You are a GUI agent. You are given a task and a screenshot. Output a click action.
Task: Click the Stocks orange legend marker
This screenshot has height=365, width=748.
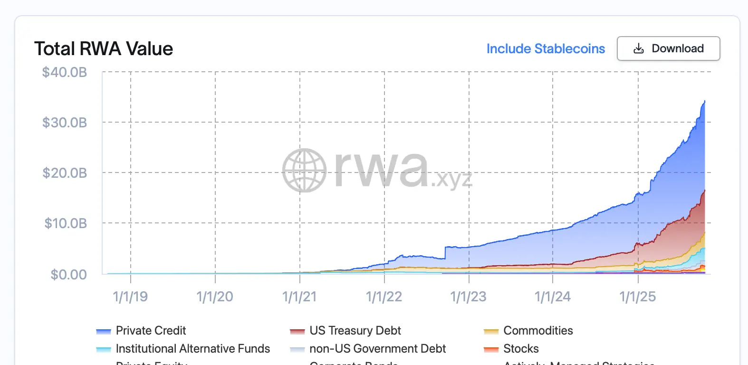click(491, 349)
